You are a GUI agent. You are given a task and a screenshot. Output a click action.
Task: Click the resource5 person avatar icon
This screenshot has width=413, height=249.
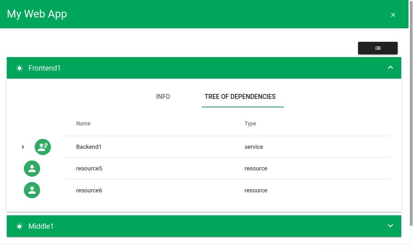(x=32, y=169)
